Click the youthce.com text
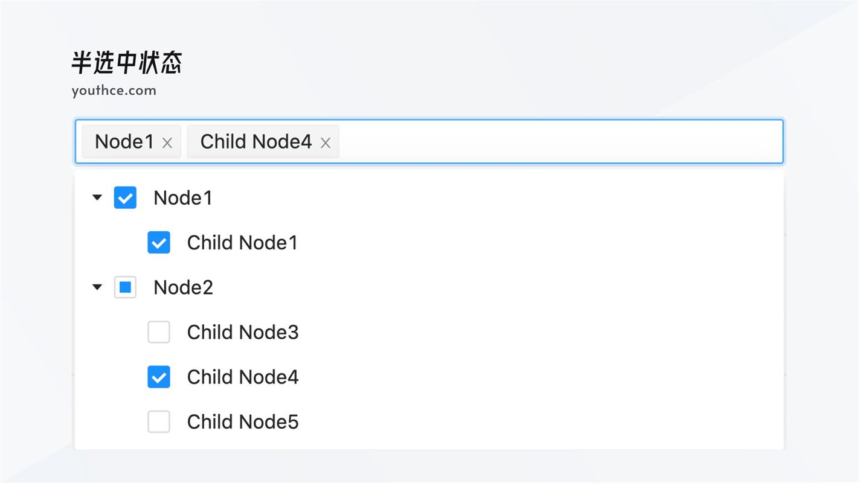 (114, 91)
